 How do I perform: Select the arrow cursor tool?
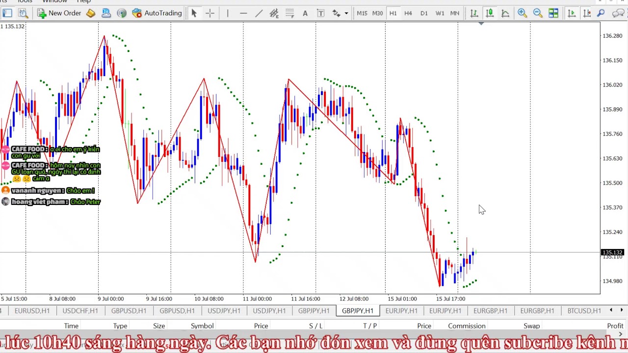(x=194, y=13)
